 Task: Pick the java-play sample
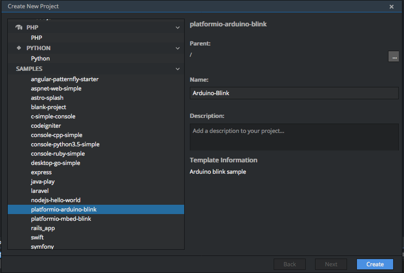pos(96,181)
